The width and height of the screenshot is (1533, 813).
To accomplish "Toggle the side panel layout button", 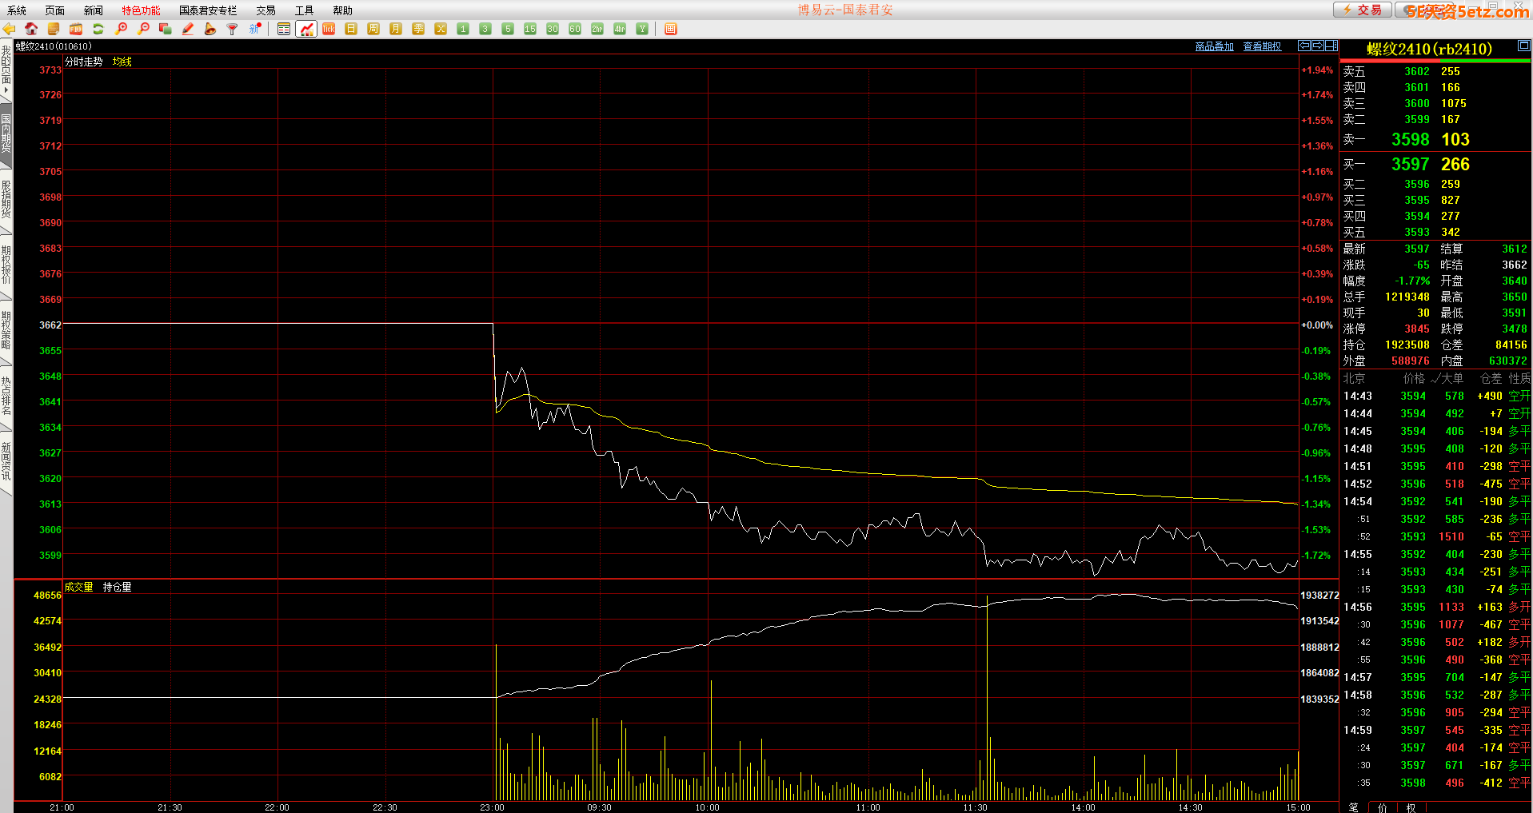I will click(x=1331, y=46).
